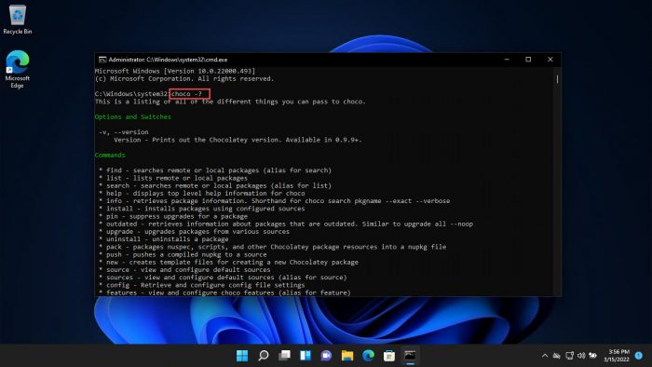Image resolution: width=652 pixels, height=367 pixels.
Task: Click the 'config - Retrieve and configure' line
Action: point(202,285)
